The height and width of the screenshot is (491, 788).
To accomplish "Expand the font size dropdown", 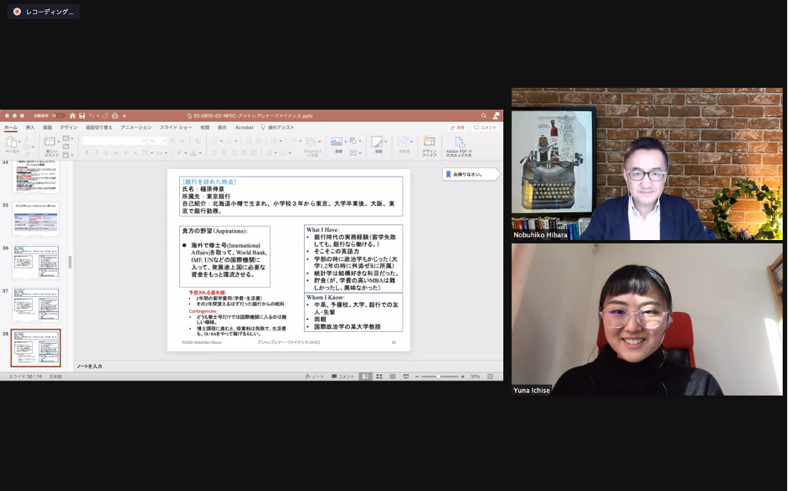I will click(x=164, y=141).
